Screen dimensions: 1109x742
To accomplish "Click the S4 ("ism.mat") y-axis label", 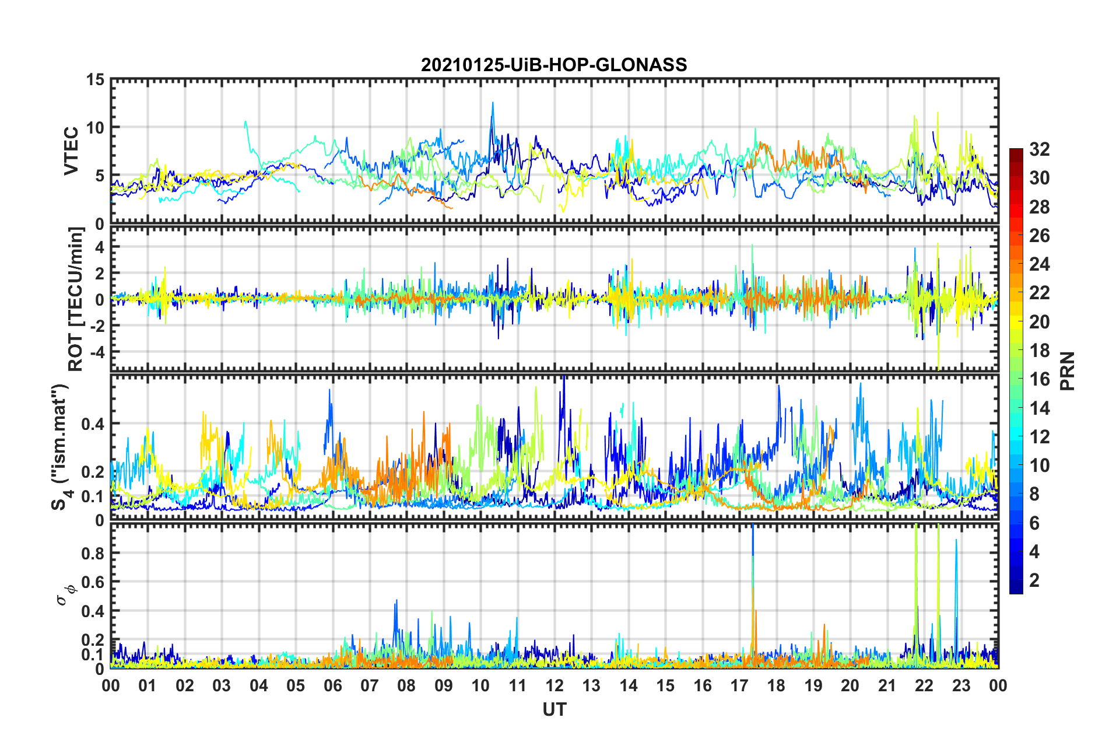I will 60,447.
